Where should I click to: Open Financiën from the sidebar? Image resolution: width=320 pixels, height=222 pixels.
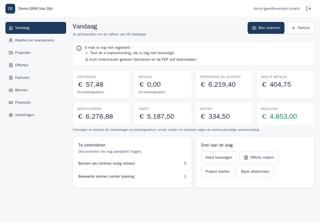point(36,102)
